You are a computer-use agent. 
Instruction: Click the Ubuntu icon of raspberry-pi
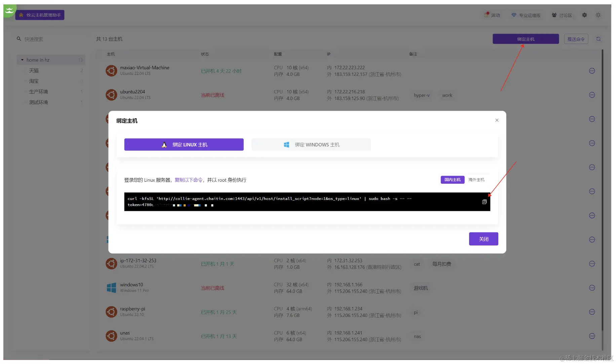coord(111,312)
